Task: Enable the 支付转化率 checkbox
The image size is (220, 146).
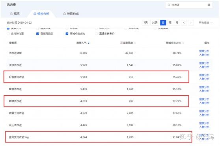Action: (8, 34)
